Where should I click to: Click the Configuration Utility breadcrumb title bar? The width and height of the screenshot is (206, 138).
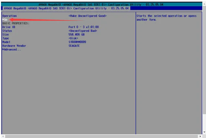[x=66, y=8]
